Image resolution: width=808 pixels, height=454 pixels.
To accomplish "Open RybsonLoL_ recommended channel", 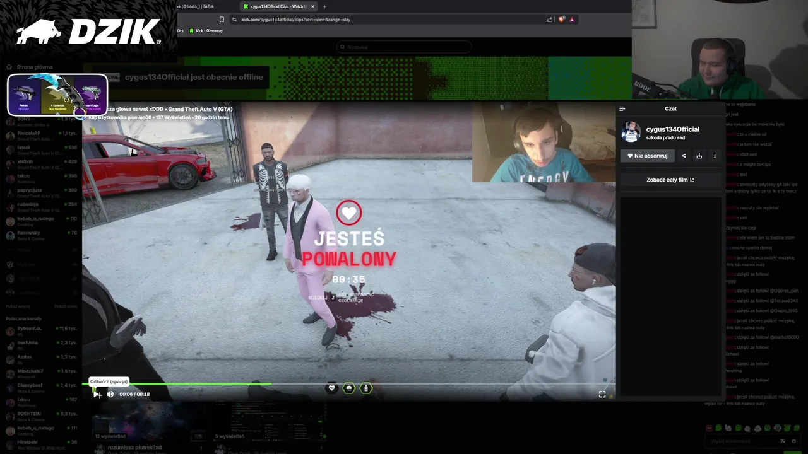I will click(42, 330).
